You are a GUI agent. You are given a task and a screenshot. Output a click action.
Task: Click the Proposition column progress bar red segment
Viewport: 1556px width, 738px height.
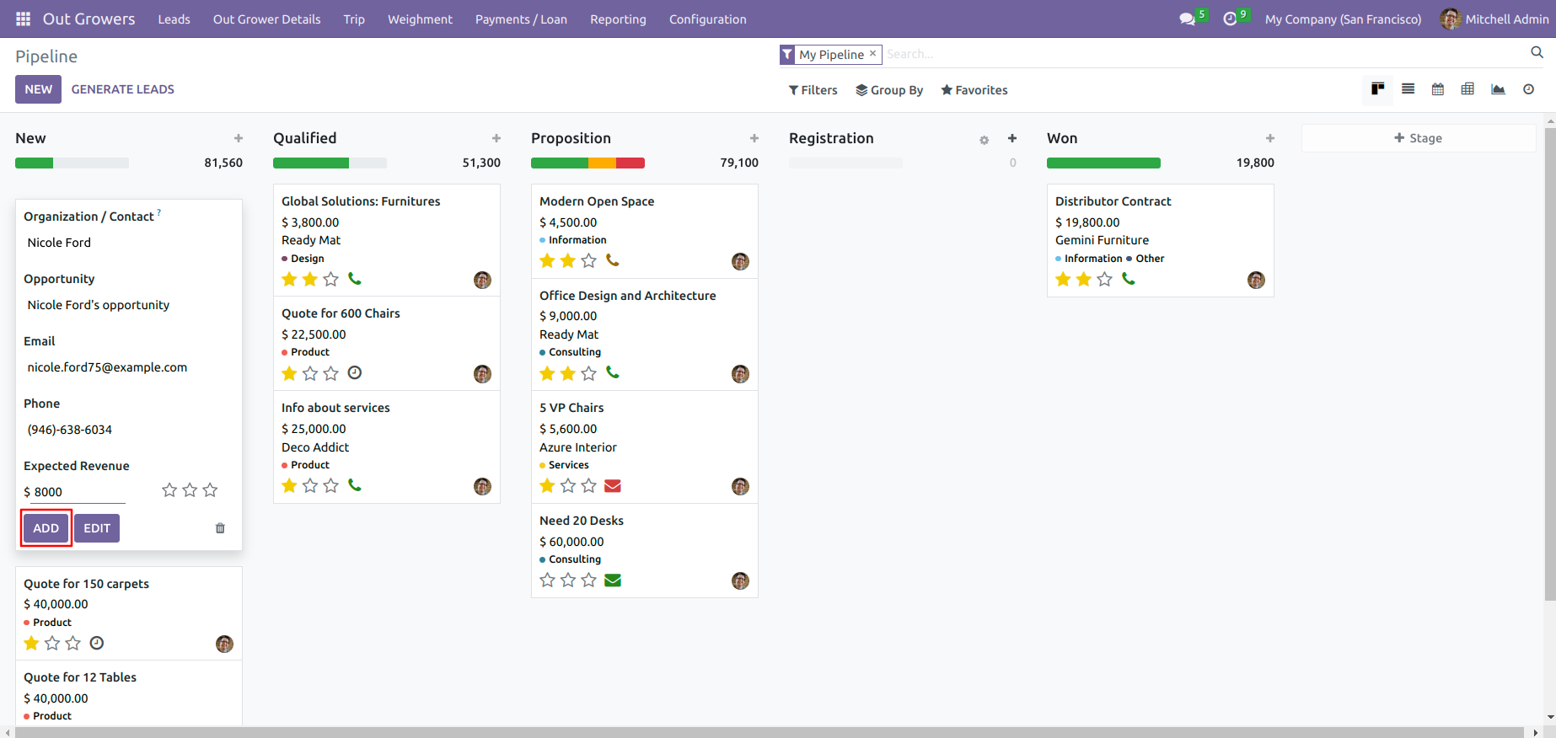(x=630, y=163)
